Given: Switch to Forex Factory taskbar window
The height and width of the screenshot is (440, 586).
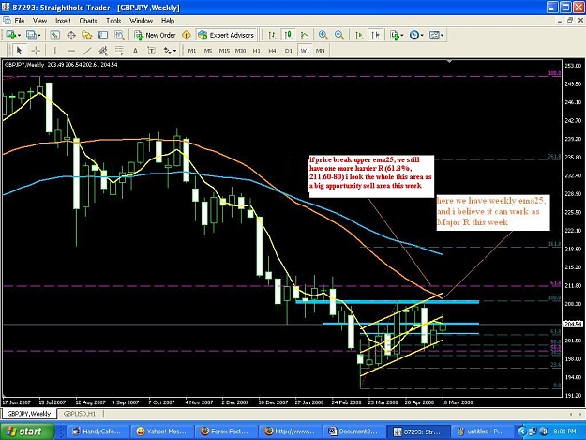Looking at the screenshot, I should pyautogui.click(x=226, y=432).
